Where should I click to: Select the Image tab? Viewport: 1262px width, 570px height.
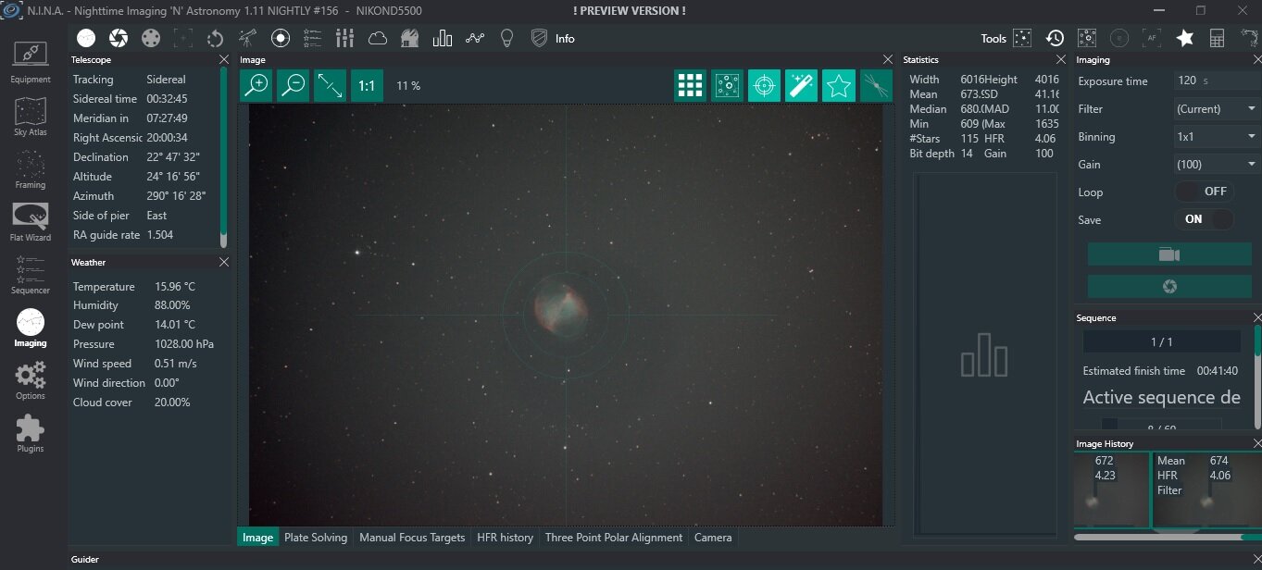click(x=257, y=538)
